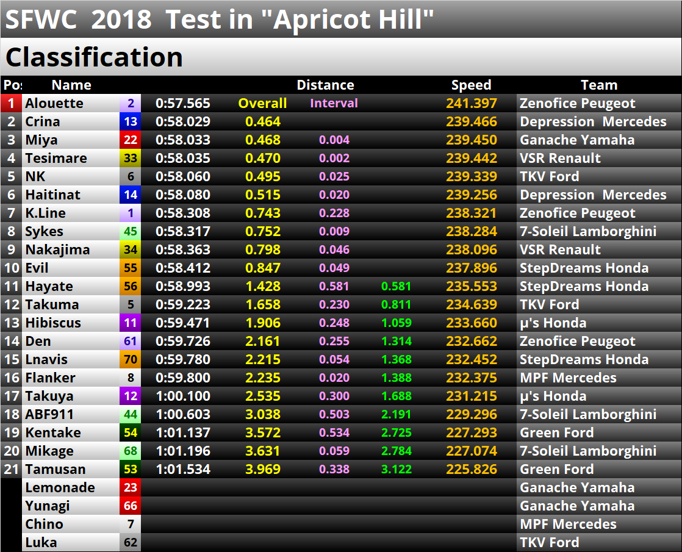Image resolution: width=682 pixels, height=552 pixels.
Task: Click Nakajima's lap time 0:58.363
Action: (182, 249)
